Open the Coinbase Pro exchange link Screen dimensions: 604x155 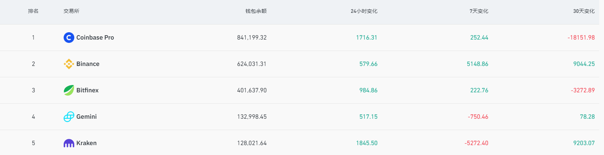pos(95,37)
